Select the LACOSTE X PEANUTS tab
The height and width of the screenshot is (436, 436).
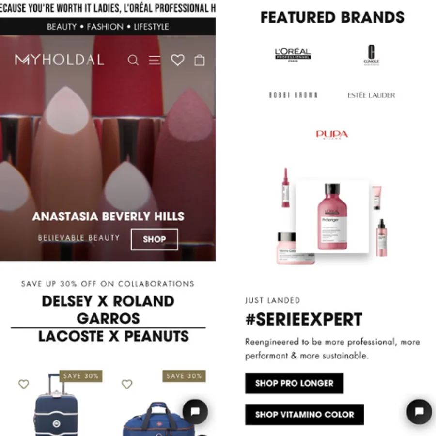[113, 336]
